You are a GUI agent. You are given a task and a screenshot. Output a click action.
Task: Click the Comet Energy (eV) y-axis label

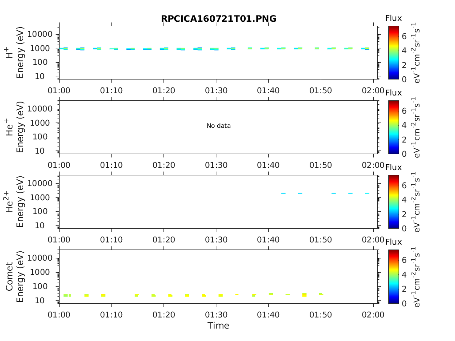[15, 276]
